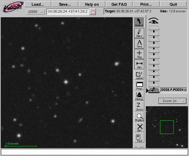Pick the Draw pencil tool

[139, 33]
